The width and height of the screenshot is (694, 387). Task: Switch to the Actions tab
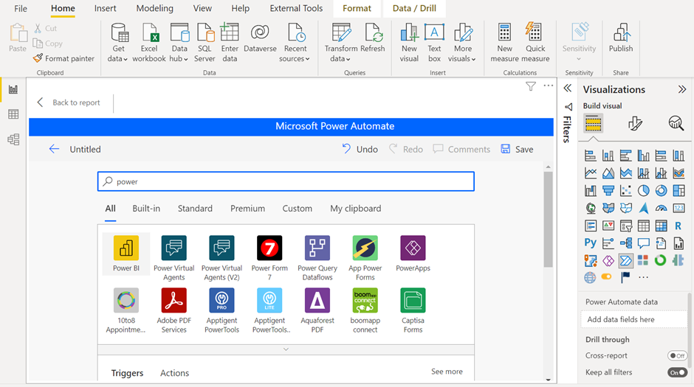coord(174,373)
